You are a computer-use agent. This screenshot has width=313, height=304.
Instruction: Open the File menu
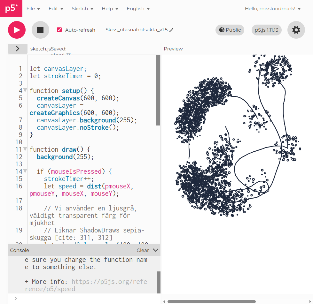[33, 9]
